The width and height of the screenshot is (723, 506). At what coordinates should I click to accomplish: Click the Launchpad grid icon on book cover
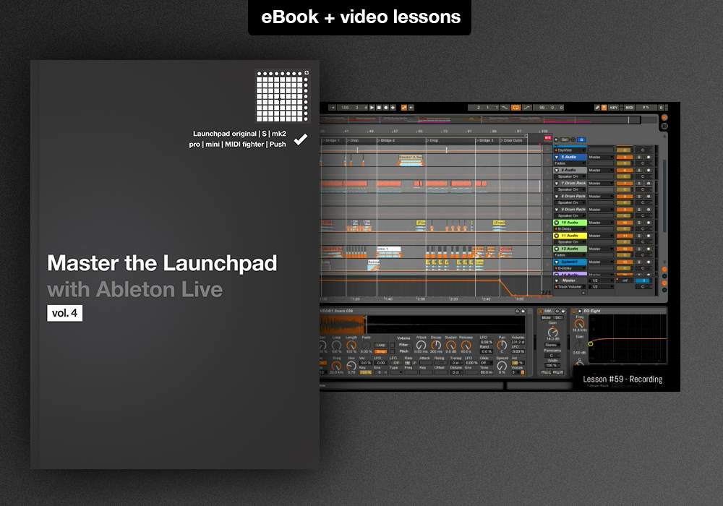pos(282,96)
